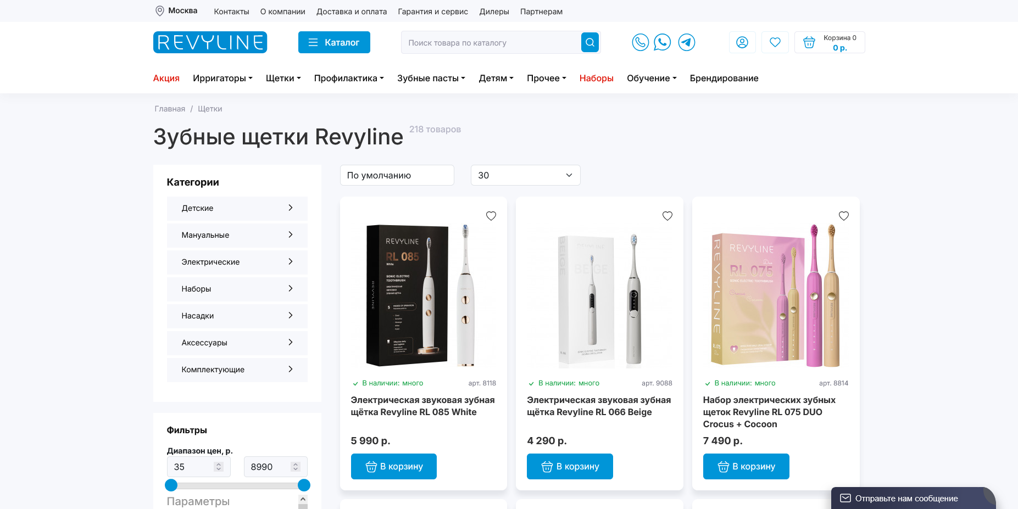Screen dimensions: 1018x509
Task: Open Комплектующие category
Action: pos(237,370)
